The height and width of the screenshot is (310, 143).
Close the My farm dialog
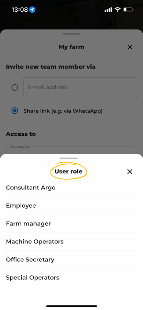[130, 47]
